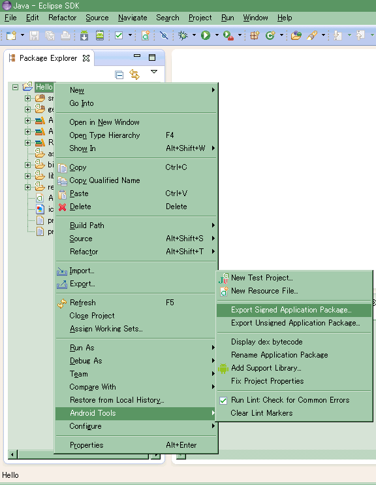
Task: Choose Import in context menu
Action: click(136, 271)
